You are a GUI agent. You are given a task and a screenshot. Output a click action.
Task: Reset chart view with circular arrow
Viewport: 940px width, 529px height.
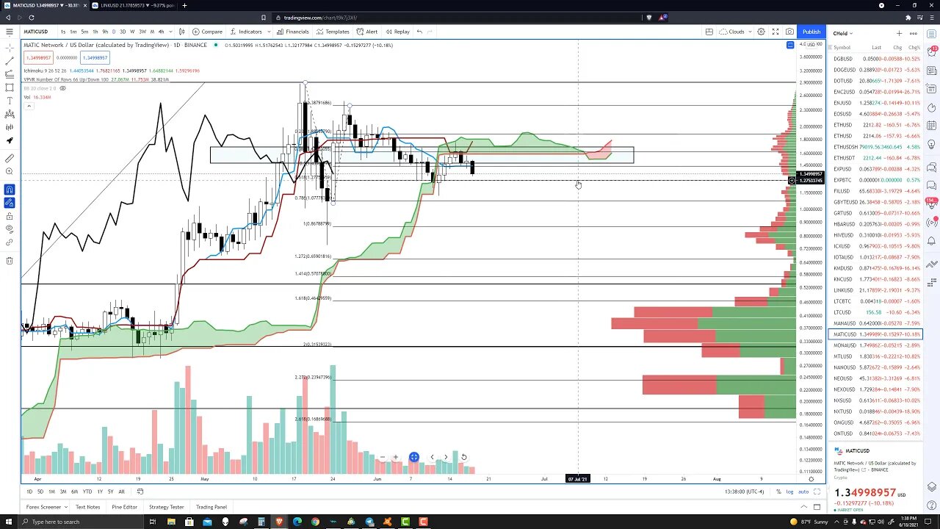click(x=463, y=457)
